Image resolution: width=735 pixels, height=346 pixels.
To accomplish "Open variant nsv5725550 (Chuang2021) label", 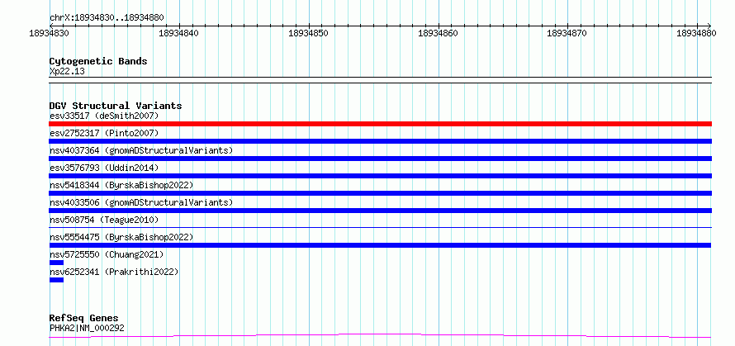I will click(x=107, y=254).
